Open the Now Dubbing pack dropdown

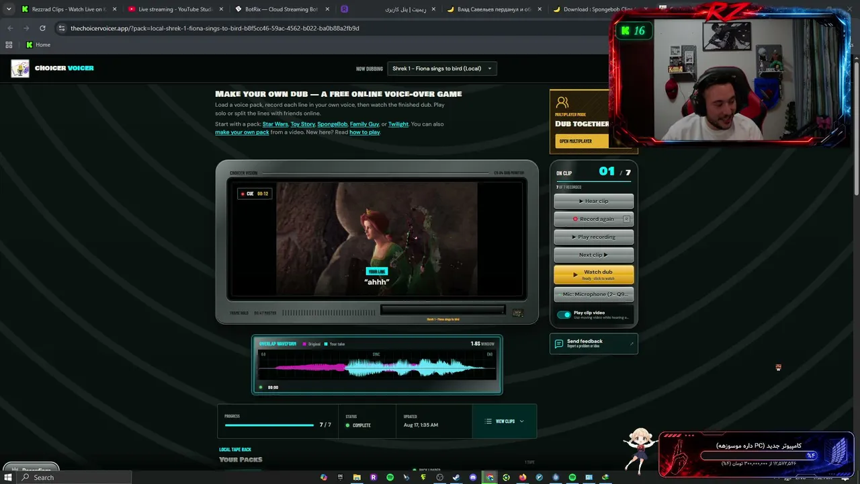pos(442,69)
